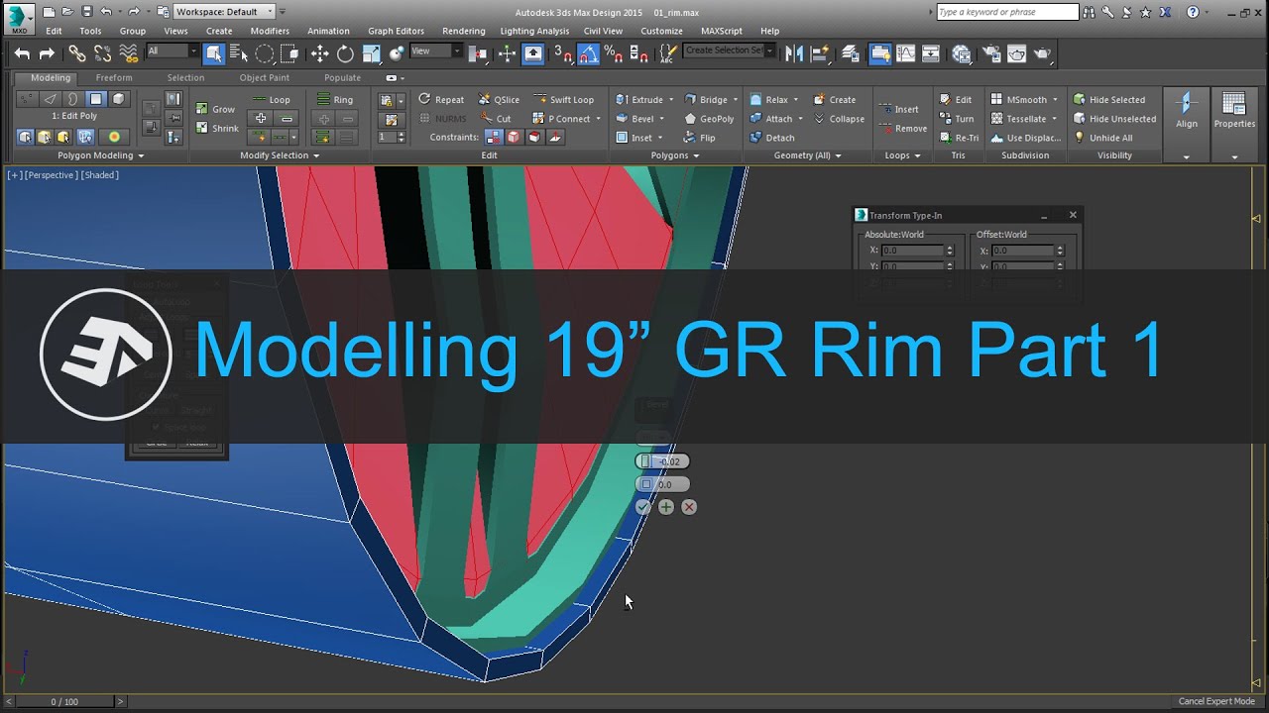Click the Bridge button

[x=706, y=99]
